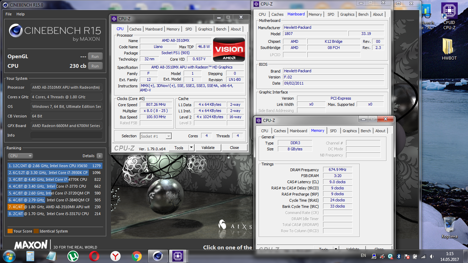Expand ranking Details arrow button
This screenshot has height=263, width=468.
(99, 156)
